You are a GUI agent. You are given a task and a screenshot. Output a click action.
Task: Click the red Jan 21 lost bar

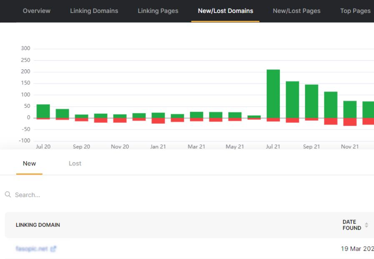coord(158,121)
